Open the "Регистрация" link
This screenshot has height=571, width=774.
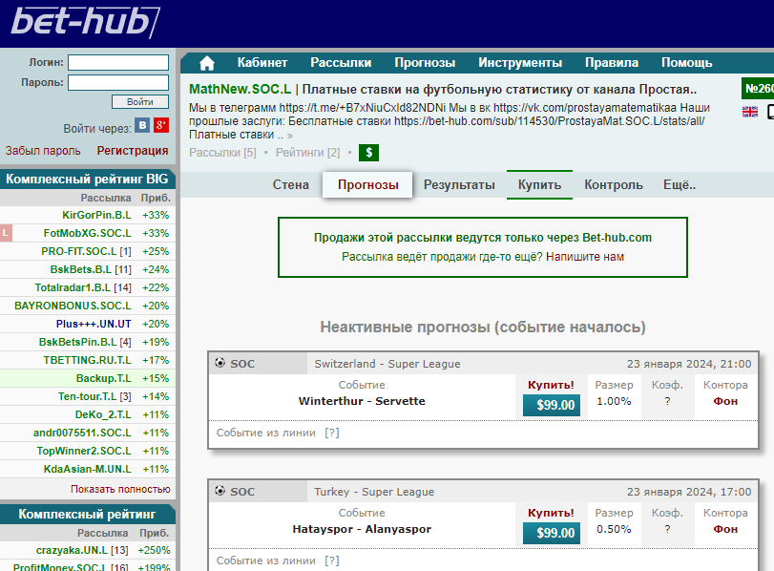pos(132,151)
